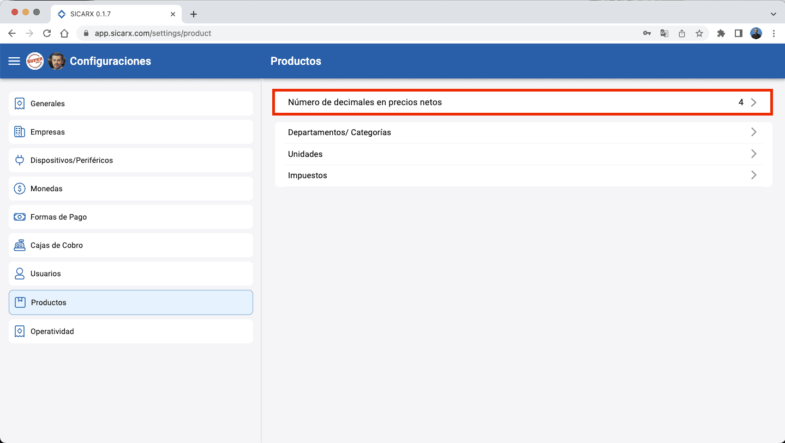Click the Cajas de Cobro register icon
This screenshot has width=785, height=443.
click(x=20, y=245)
